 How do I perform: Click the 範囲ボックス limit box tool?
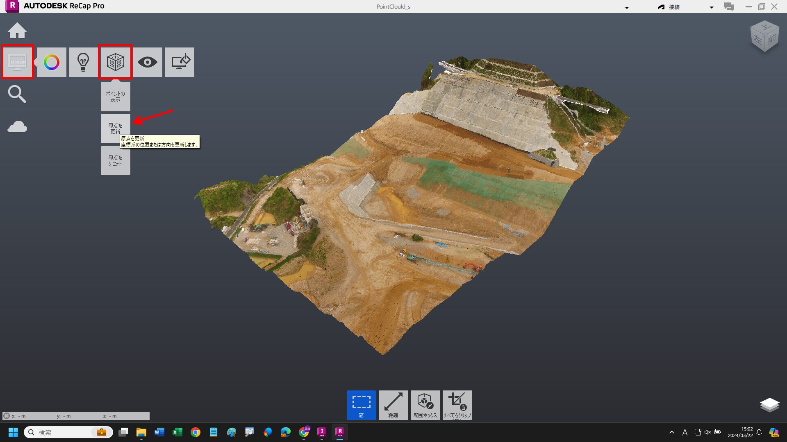pos(425,405)
